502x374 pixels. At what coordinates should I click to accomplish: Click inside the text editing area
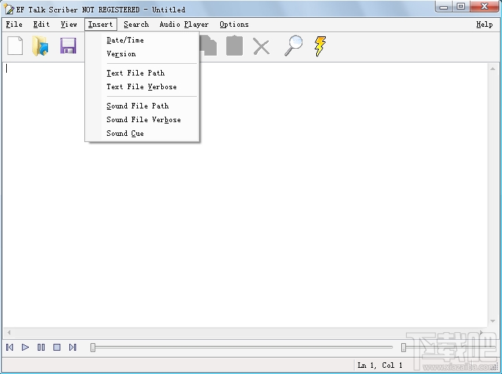pos(245,195)
